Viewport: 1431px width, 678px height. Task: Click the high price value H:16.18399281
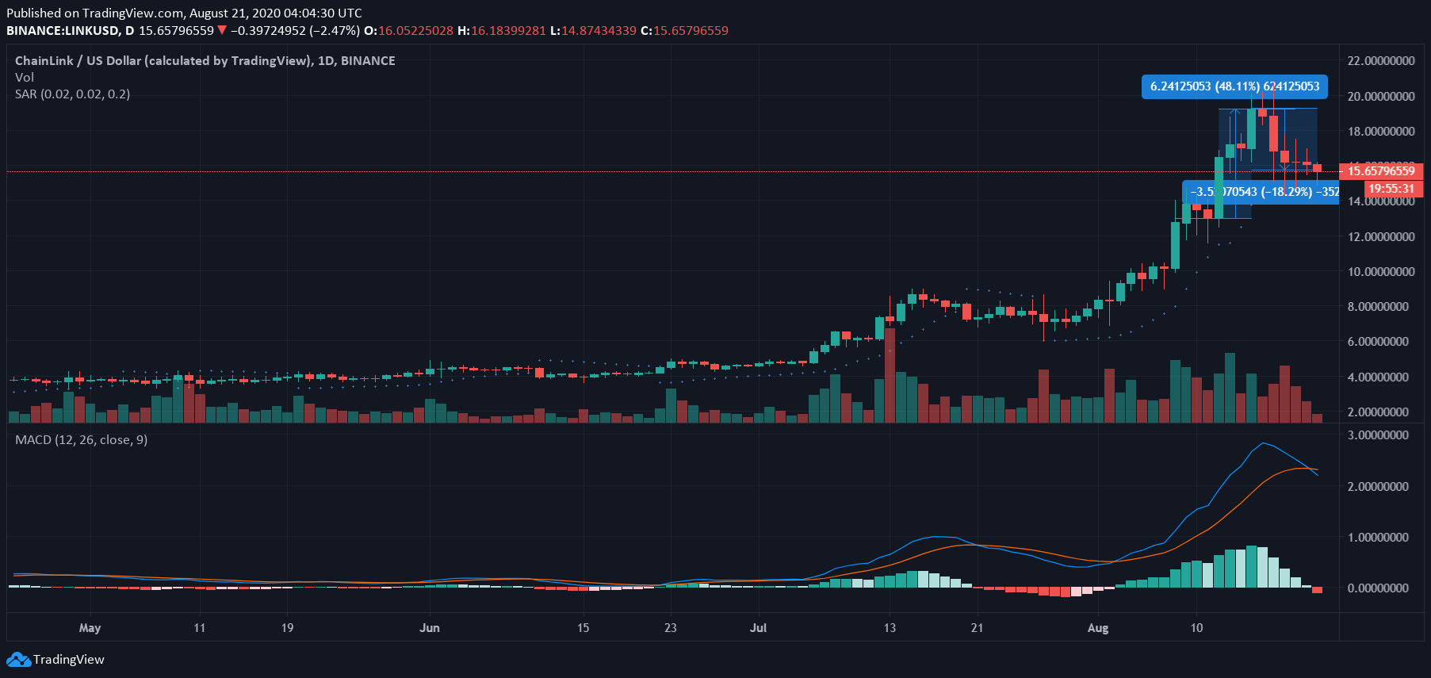point(502,31)
